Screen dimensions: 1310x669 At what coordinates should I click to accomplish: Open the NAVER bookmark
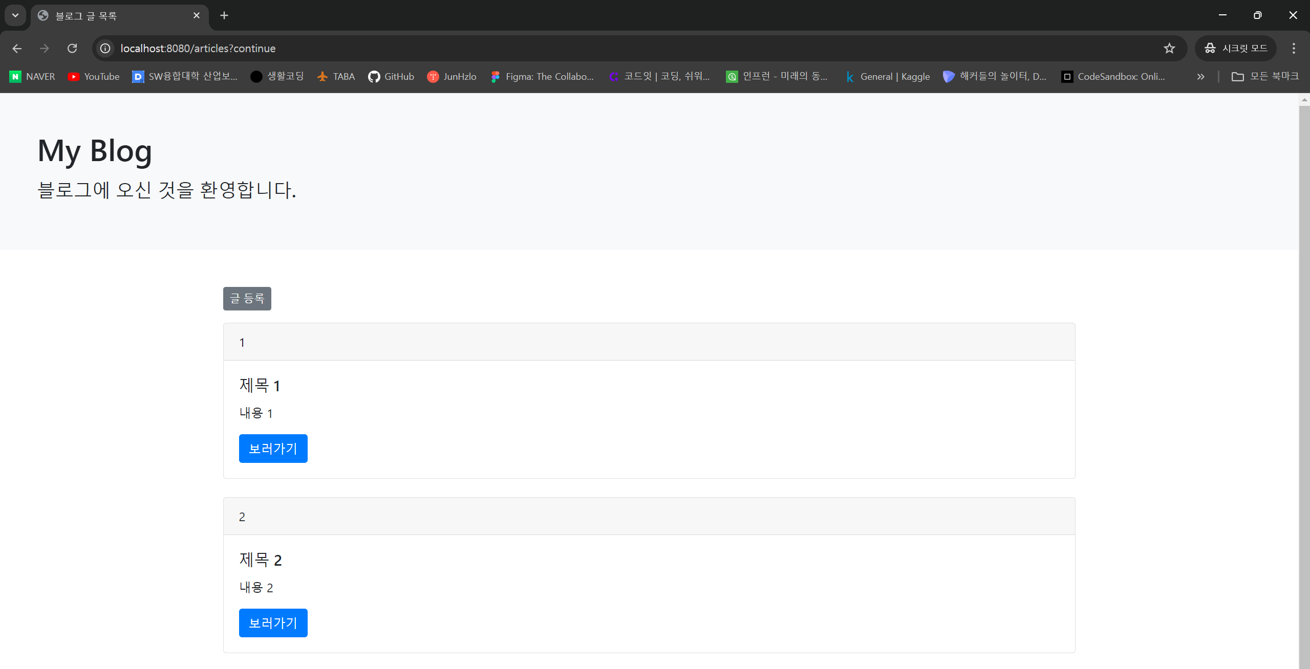coord(32,77)
